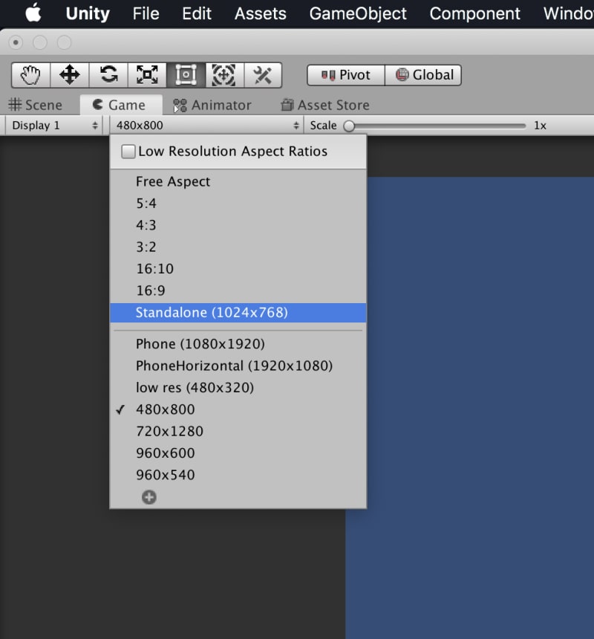Select the Scale tool
Image resolution: width=594 pixels, height=639 pixels.
(147, 75)
